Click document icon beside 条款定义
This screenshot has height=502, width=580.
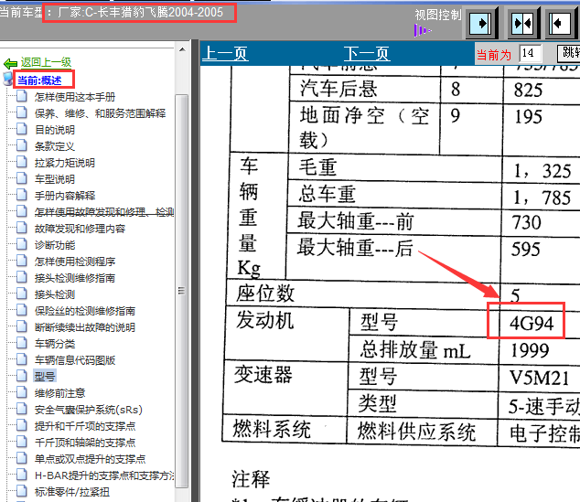[22, 145]
